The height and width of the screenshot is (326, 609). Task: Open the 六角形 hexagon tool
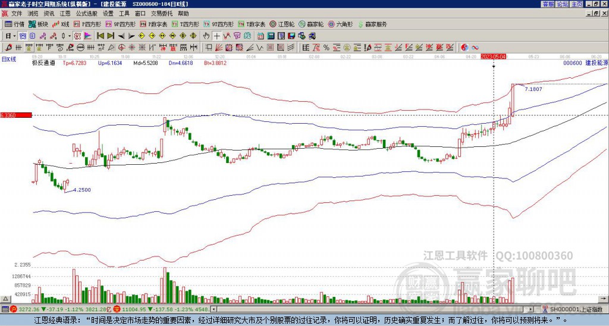click(340, 24)
